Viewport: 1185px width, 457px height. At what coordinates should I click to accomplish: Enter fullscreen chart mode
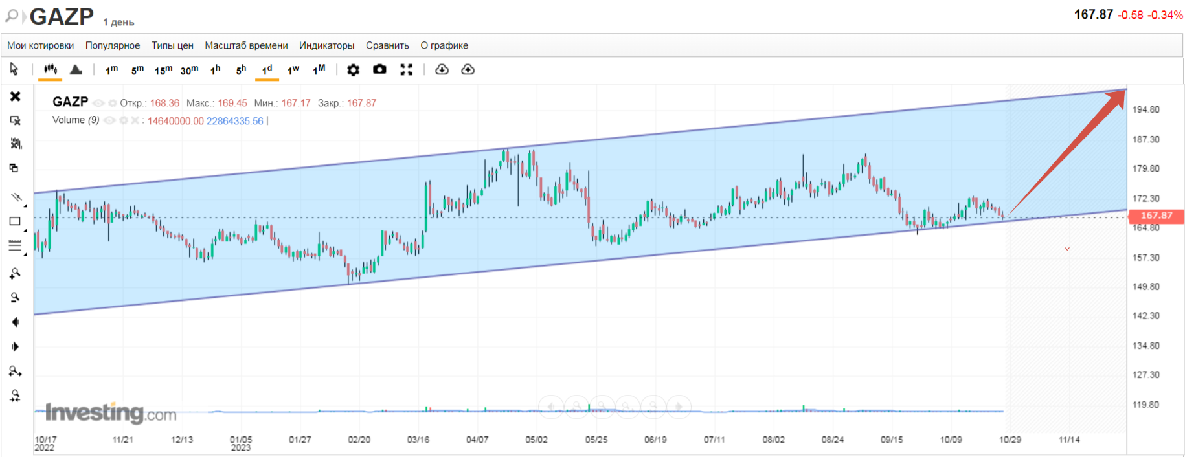coord(406,70)
